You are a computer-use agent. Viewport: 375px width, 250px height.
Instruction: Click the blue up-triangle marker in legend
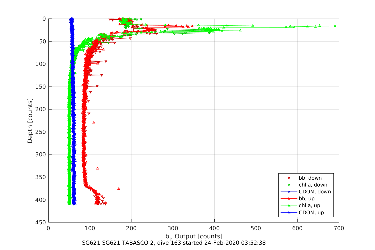click(289, 212)
